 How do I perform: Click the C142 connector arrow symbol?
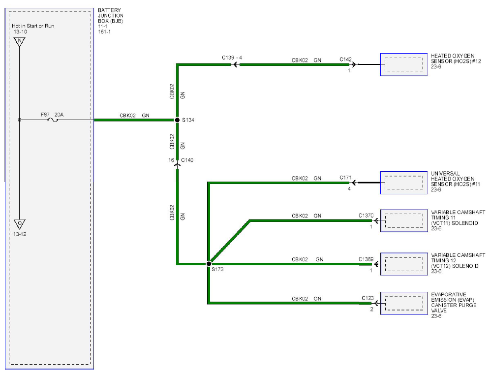click(353, 65)
